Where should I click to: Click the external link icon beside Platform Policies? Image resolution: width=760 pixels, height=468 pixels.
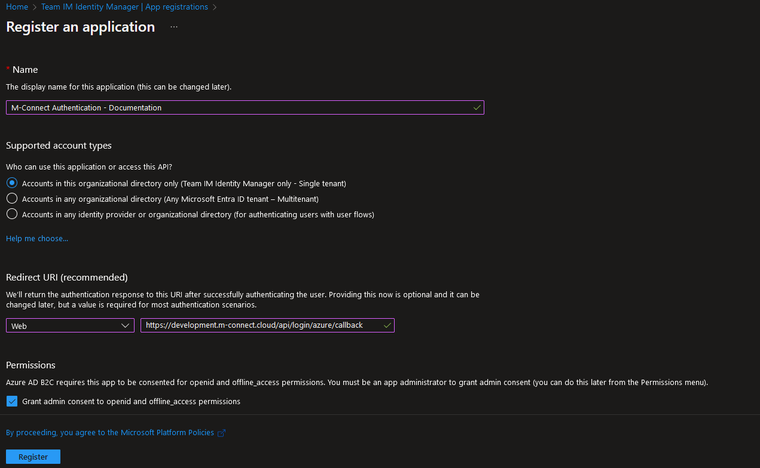(x=221, y=433)
